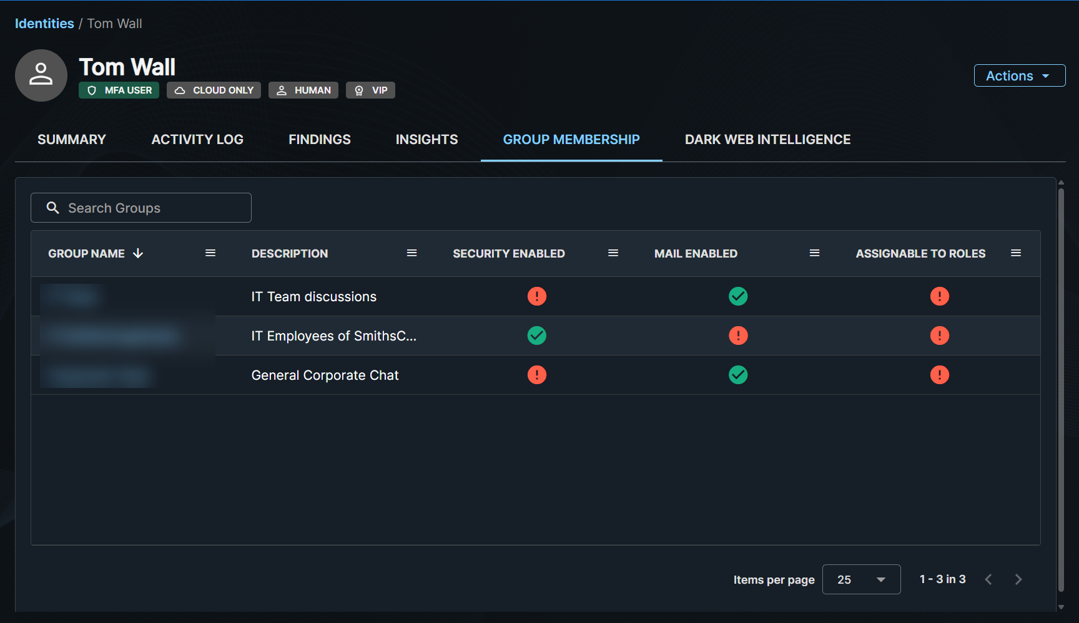Click the Group Name sort arrow

pos(138,253)
